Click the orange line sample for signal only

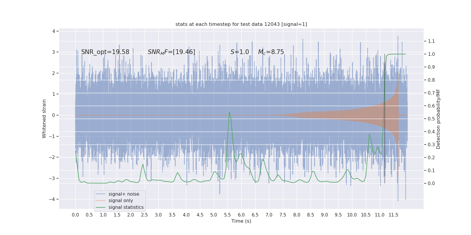point(100,201)
